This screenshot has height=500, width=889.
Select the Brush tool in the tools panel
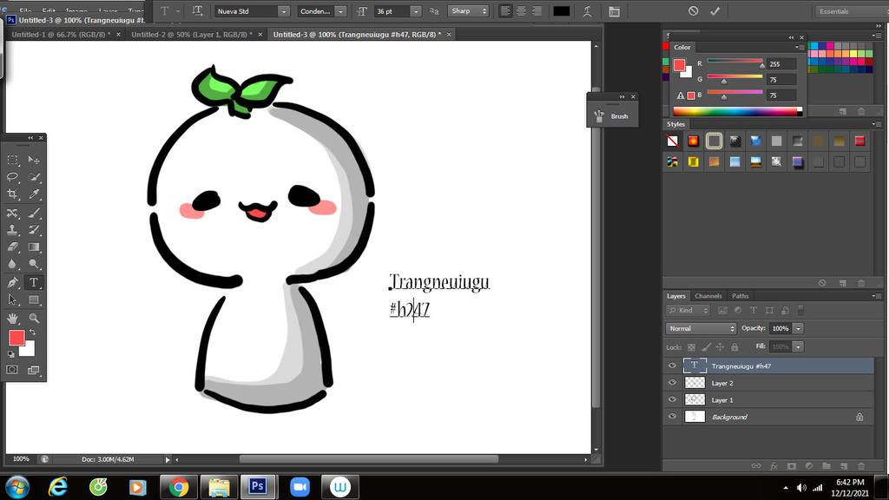(34, 214)
